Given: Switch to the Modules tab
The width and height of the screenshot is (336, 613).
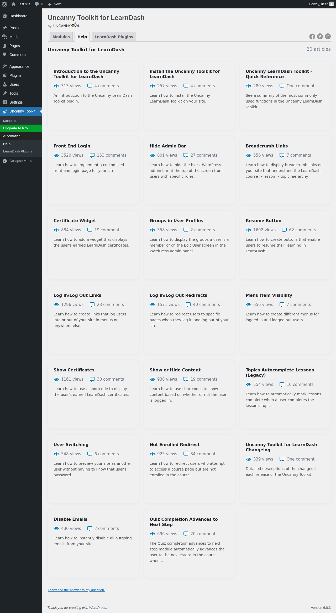Looking at the screenshot, I should pos(61,37).
